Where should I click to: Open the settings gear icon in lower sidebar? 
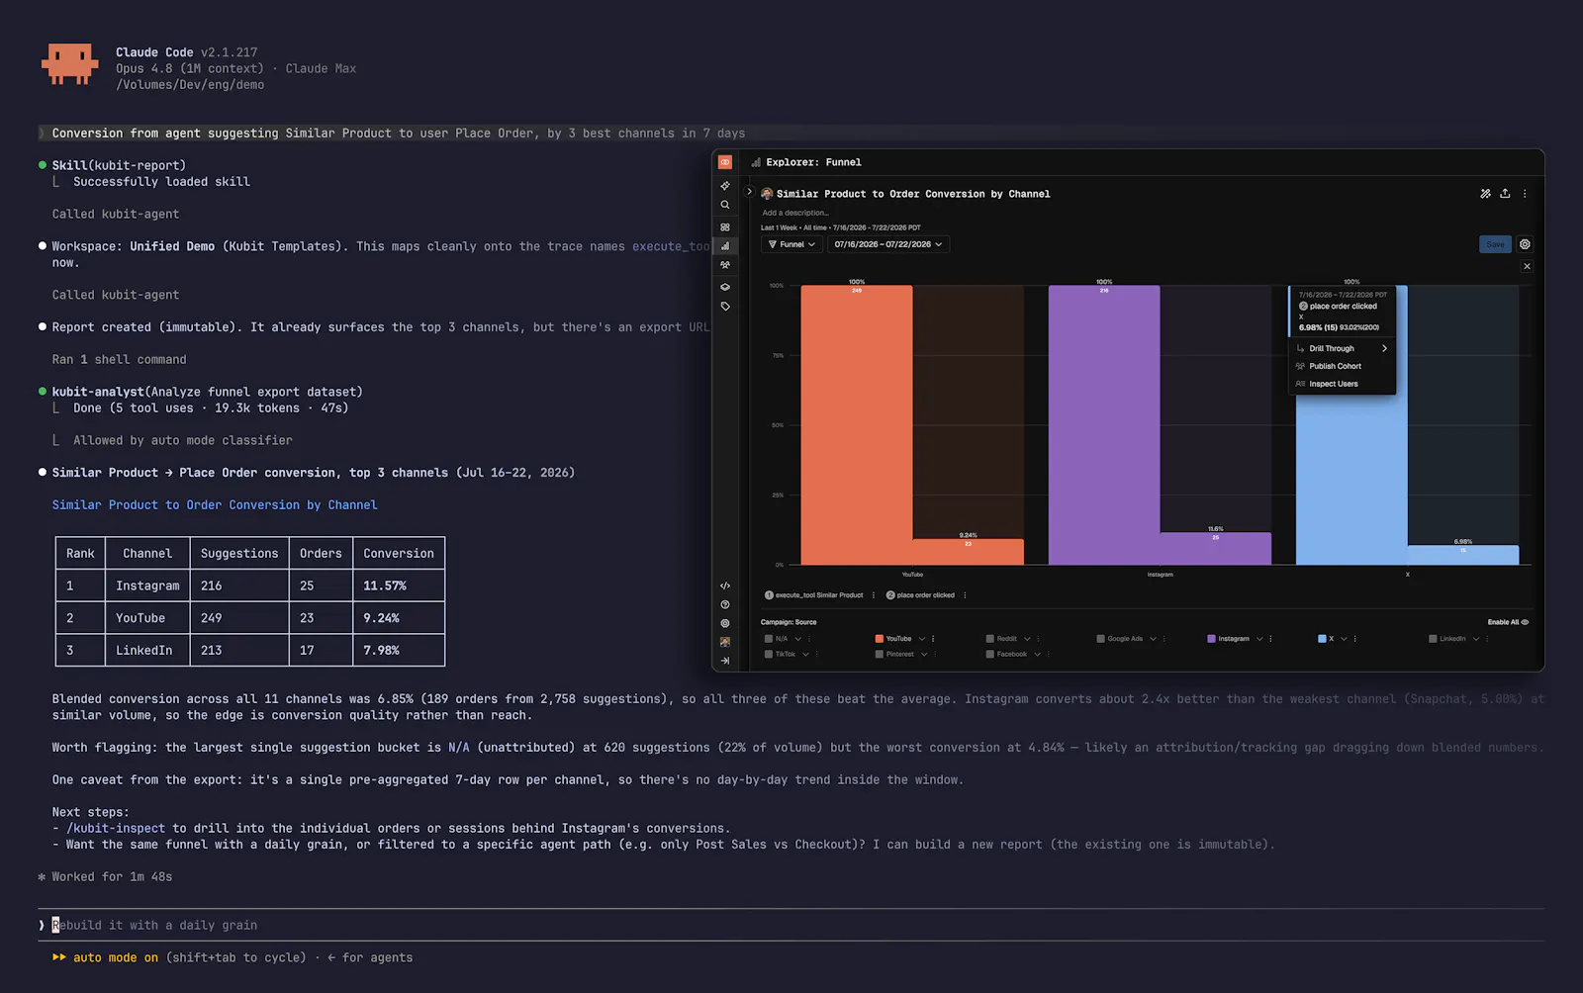(x=725, y=623)
